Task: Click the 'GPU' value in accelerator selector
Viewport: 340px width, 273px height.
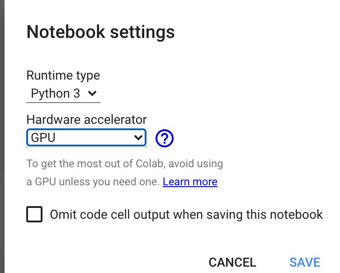Action: coord(43,138)
